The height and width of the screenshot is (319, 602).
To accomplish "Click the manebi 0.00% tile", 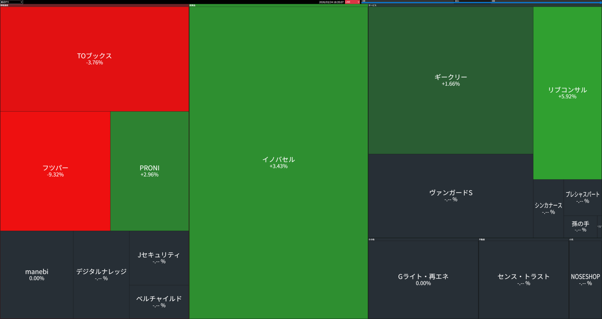I will 37,275.
